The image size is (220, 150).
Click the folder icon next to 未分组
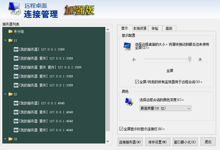[x=10, y=32]
